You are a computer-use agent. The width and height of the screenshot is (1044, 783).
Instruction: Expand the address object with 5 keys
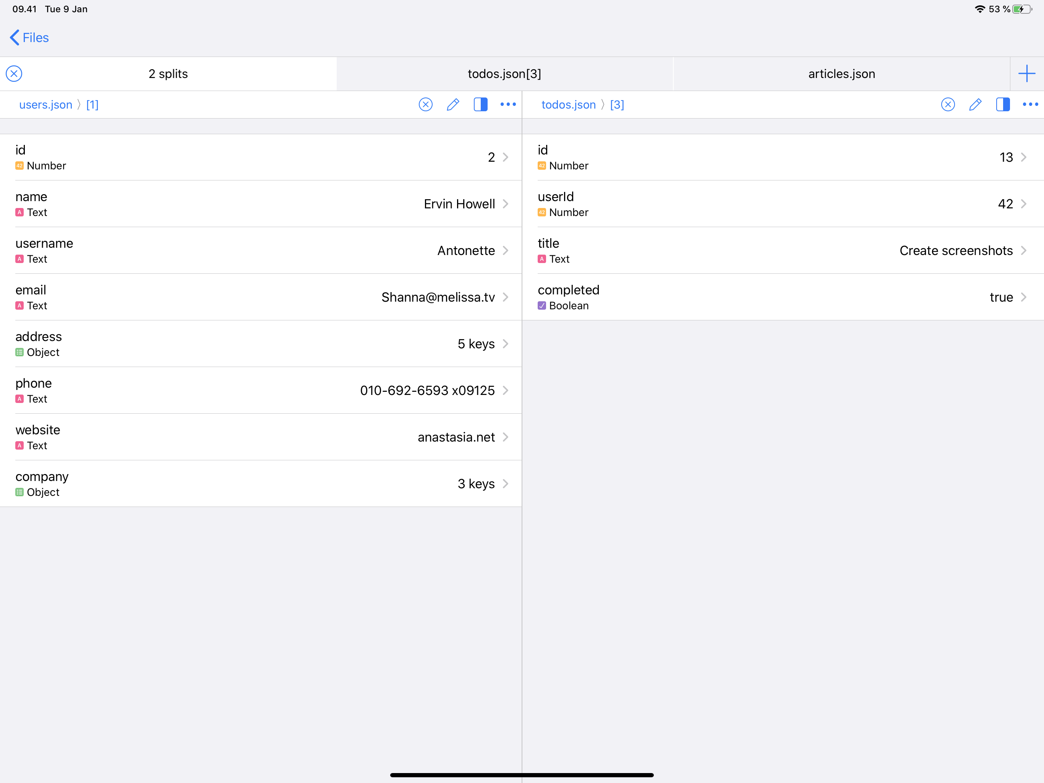(x=261, y=344)
